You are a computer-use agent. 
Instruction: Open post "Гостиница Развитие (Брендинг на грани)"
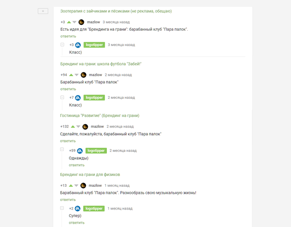[x=100, y=115]
